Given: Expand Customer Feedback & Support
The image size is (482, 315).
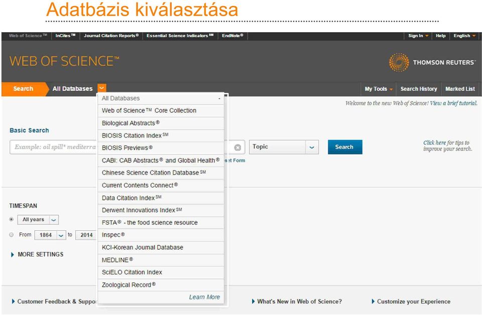Looking at the screenshot, I should click(54, 301).
